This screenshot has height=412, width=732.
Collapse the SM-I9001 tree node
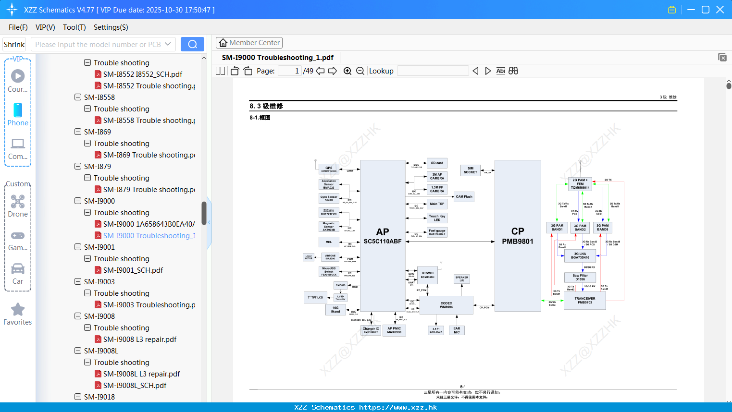tap(78, 247)
